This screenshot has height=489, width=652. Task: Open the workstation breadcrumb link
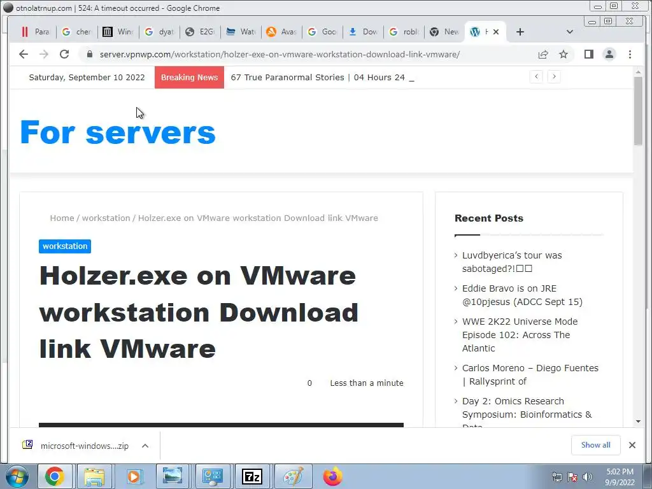pyautogui.click(x=106, y=218)
